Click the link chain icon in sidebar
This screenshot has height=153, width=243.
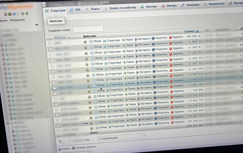click(37, 25)
